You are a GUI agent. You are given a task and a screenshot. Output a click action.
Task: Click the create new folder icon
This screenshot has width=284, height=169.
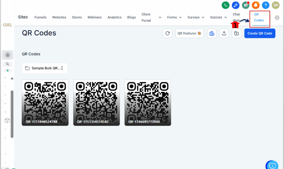tap(237, 33)
